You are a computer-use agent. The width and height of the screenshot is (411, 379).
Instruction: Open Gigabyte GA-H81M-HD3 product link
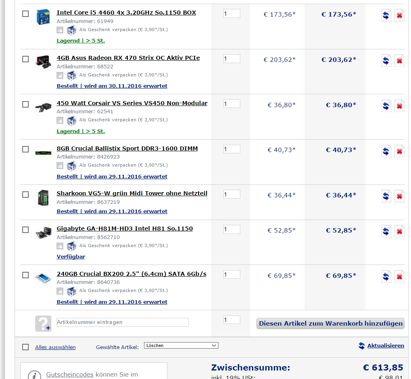pyautogui.click(x=125, y=229)
